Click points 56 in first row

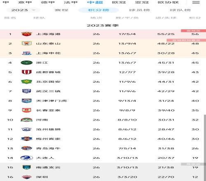(195, 34)
